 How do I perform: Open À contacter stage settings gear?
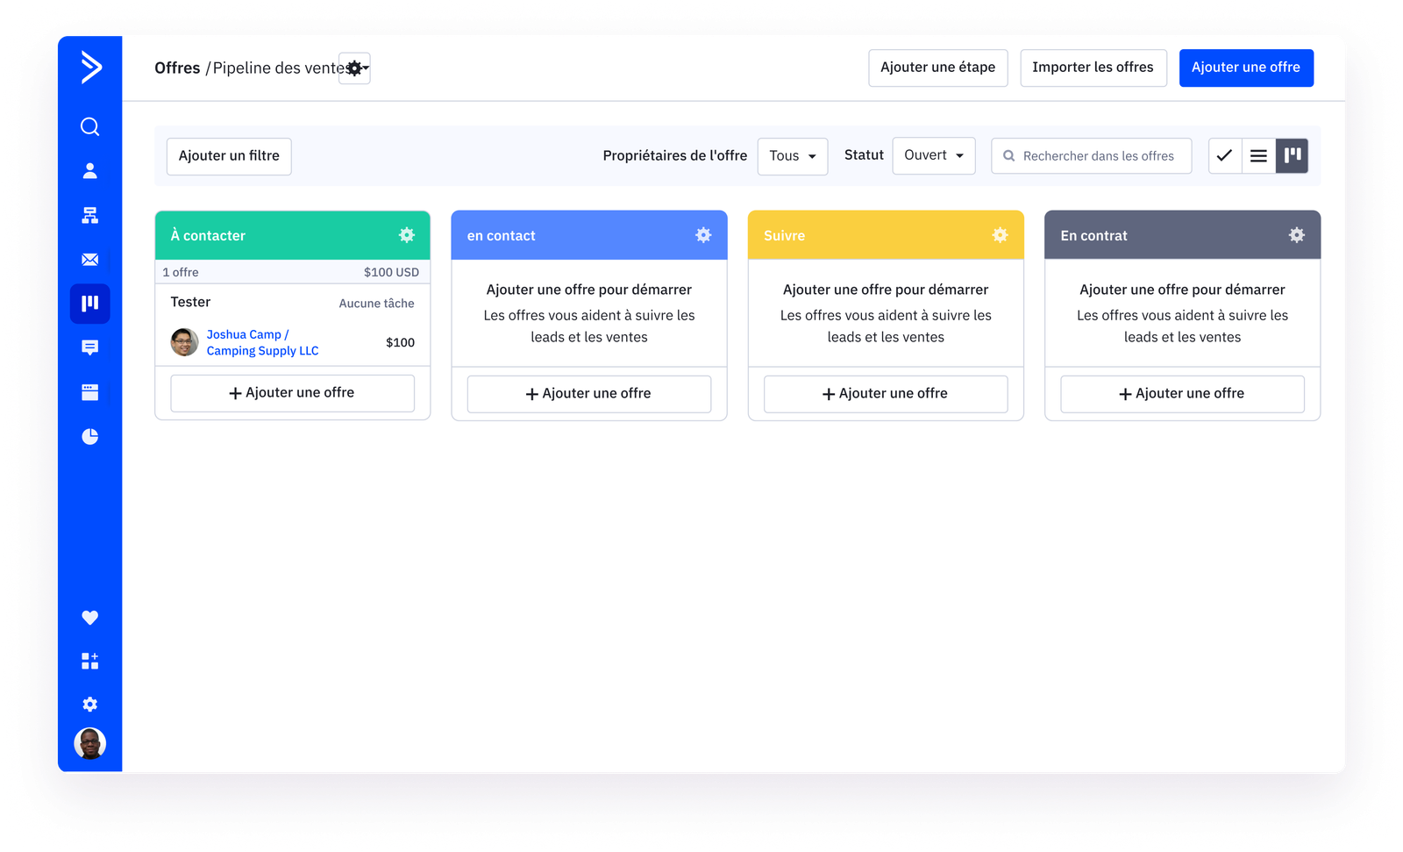point(407,235)
